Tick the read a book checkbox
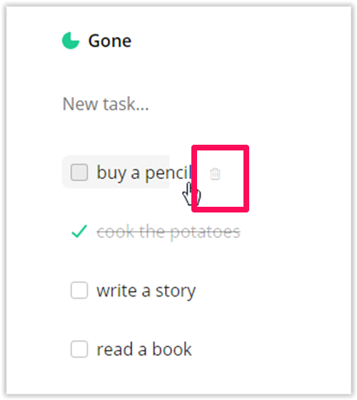 tap(79, 349)
